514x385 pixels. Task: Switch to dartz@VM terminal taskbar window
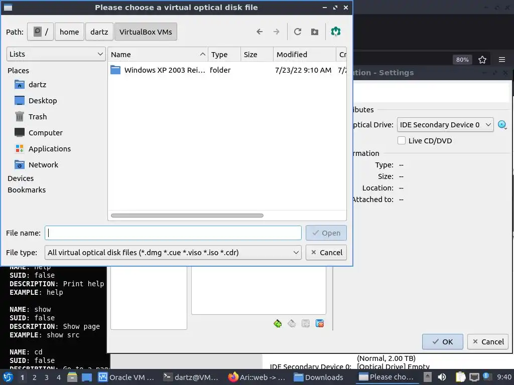point(191,377)
